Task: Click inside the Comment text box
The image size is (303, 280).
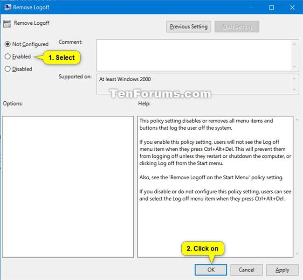Action: click(x=194, y=56)
